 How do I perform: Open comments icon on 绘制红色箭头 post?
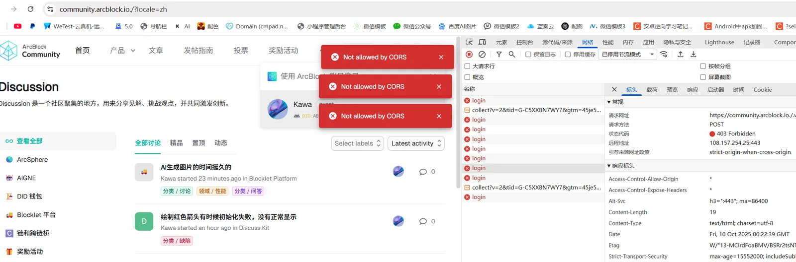pos(423,221)
